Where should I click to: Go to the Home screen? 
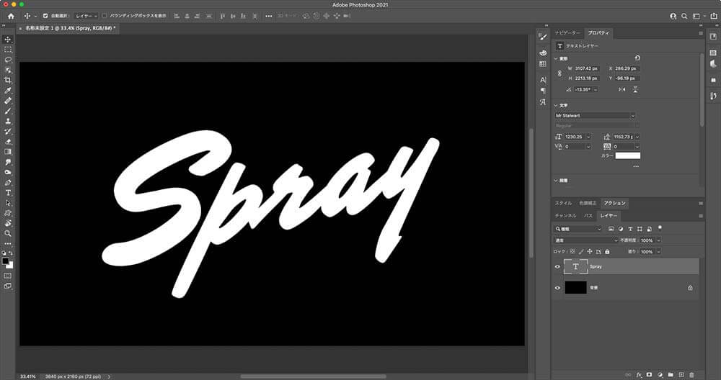(x=11, y=16)
